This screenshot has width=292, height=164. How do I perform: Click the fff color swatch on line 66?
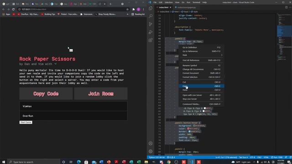pos(203,111)
